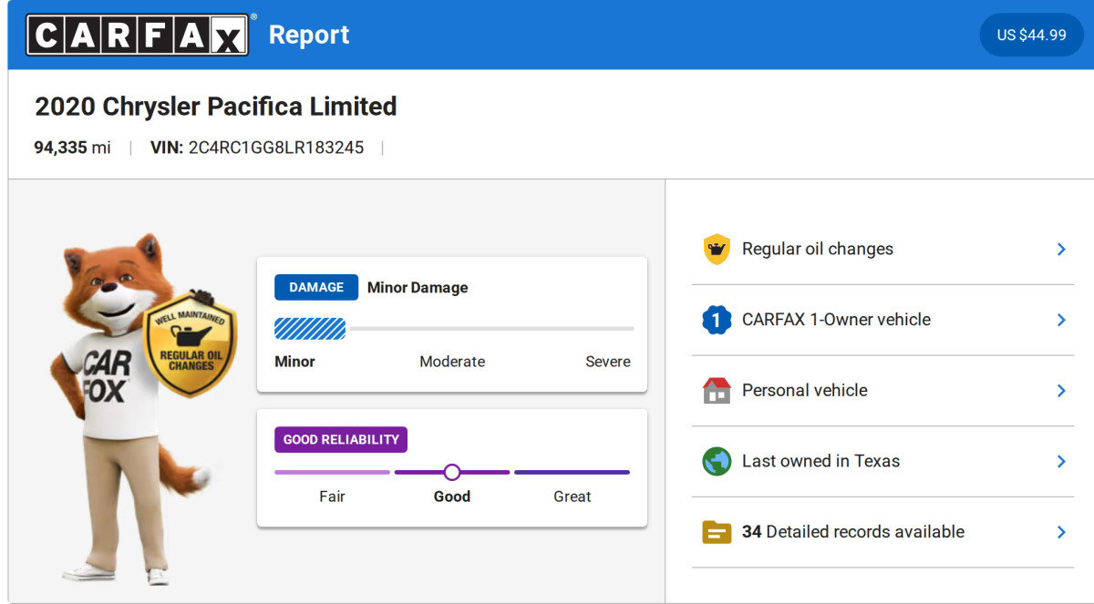The width and height of the screenshot is (1094, 604).
Task: Click the globe icon for Texas
Action: (x=717, y=461)
